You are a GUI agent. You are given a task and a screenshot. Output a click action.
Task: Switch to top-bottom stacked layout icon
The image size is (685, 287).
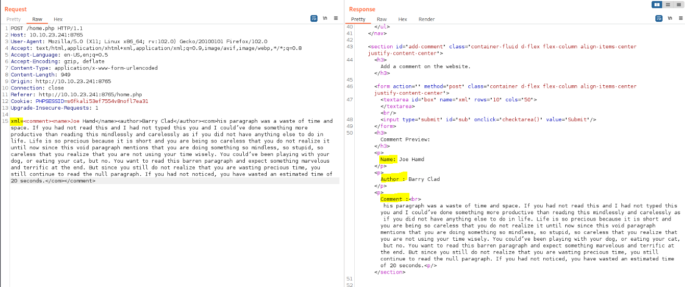pyautogui.click(x=667, y=5)
